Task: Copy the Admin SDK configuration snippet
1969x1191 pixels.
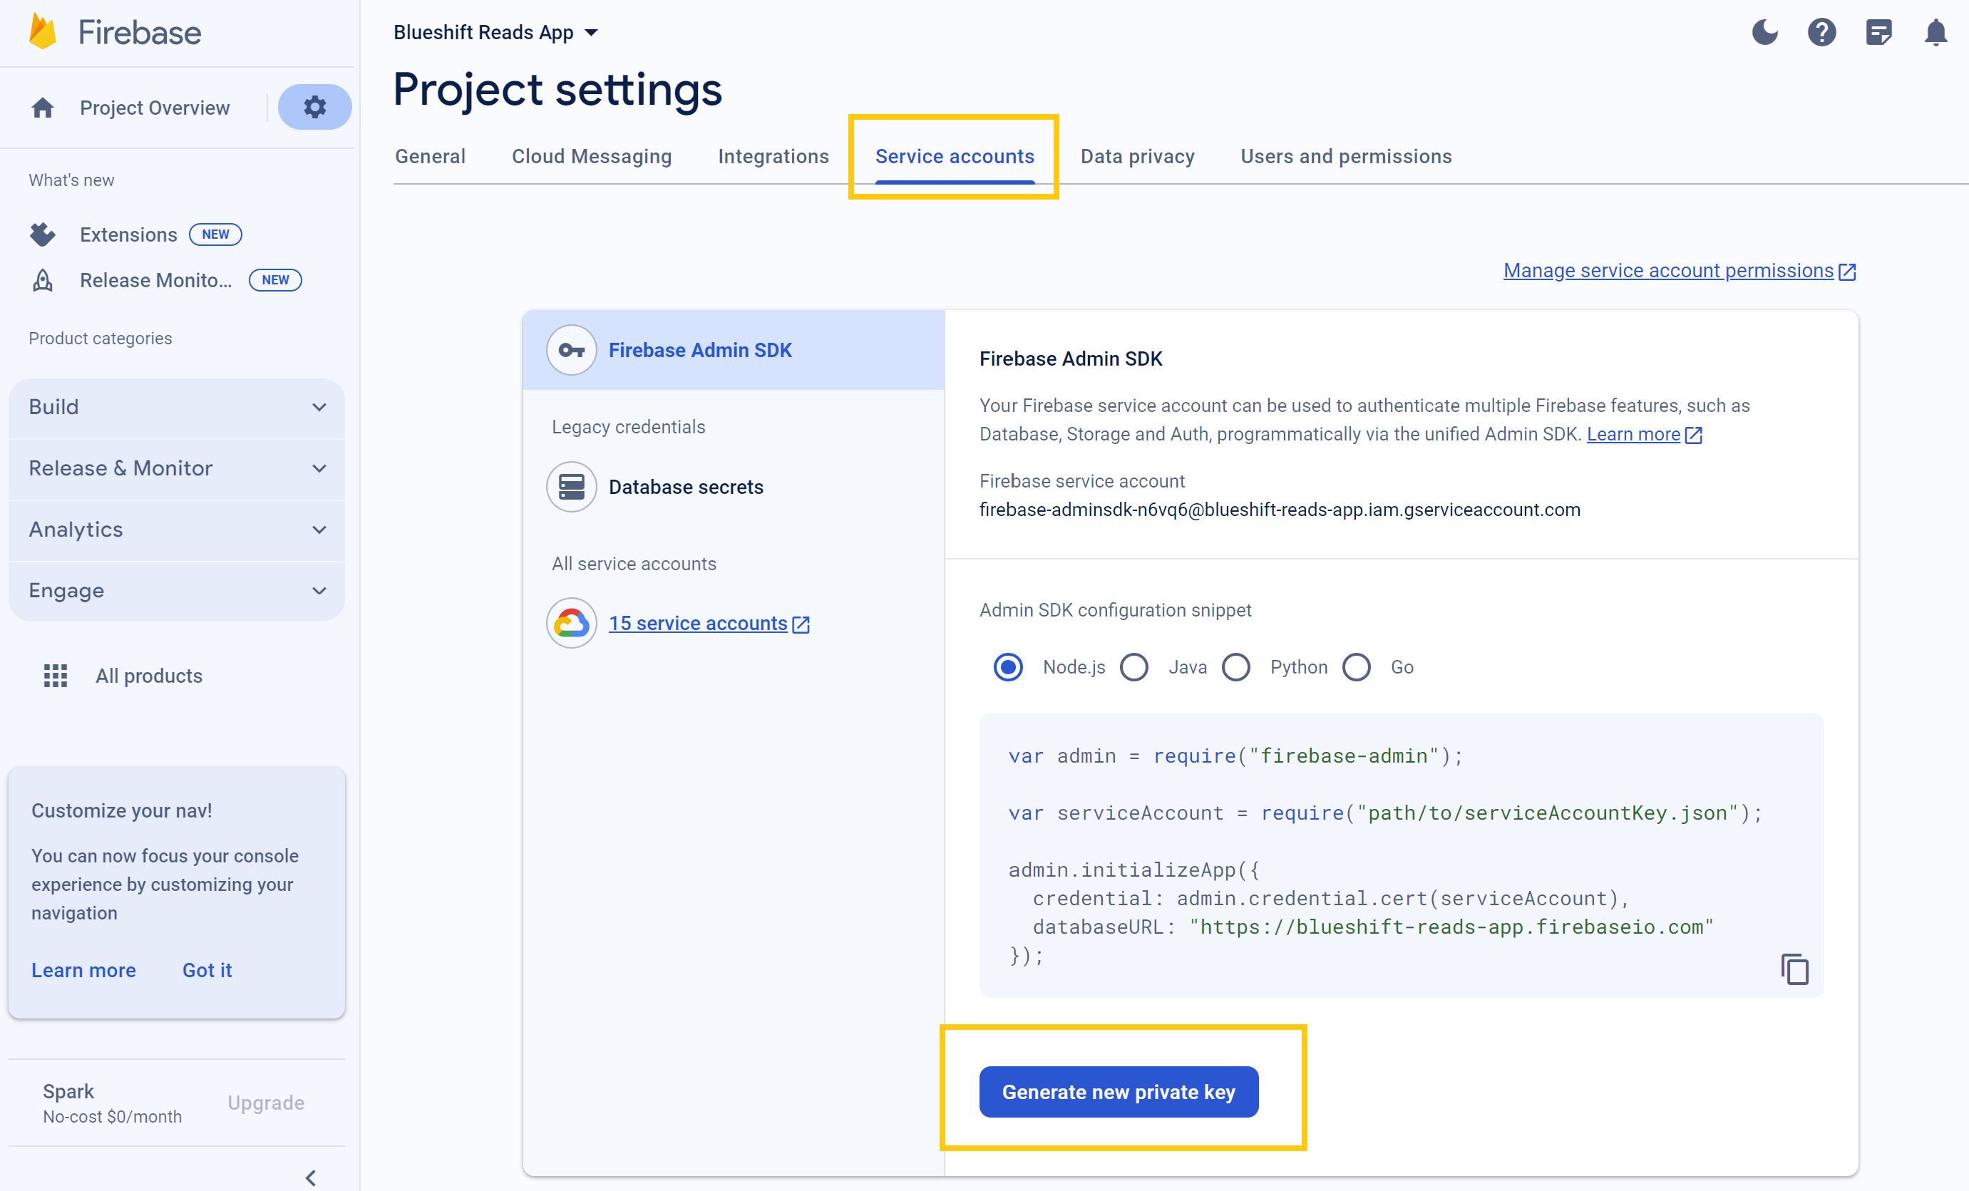Action: tap(1794, 969)
